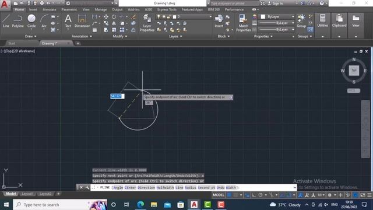Toggle layer on/off lightbulb icon

click(x=159, y=17)
